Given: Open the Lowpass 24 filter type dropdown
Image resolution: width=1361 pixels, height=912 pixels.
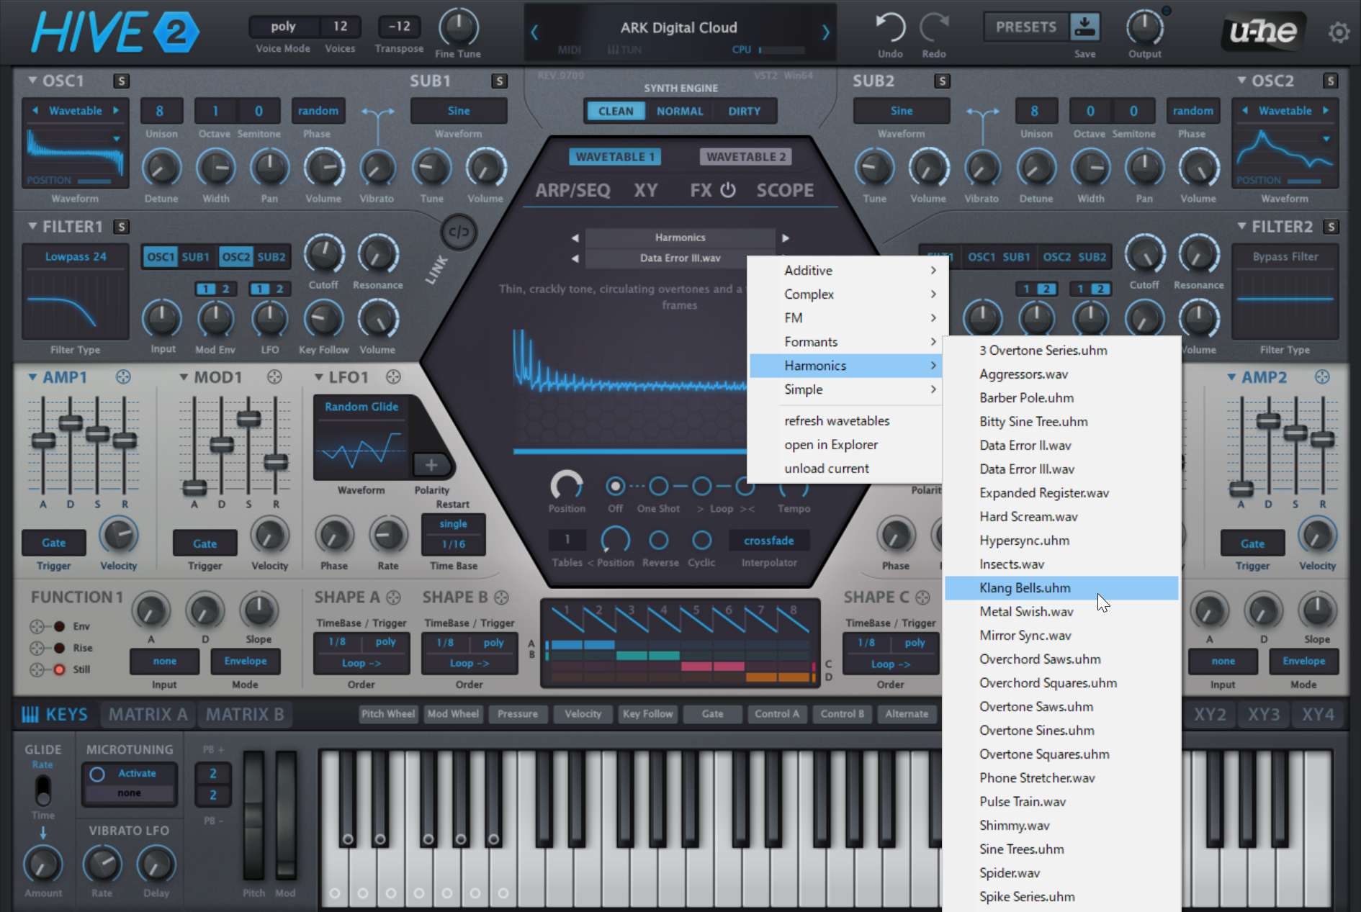Looking at the screenshot, I should click(x=76, y=256).
